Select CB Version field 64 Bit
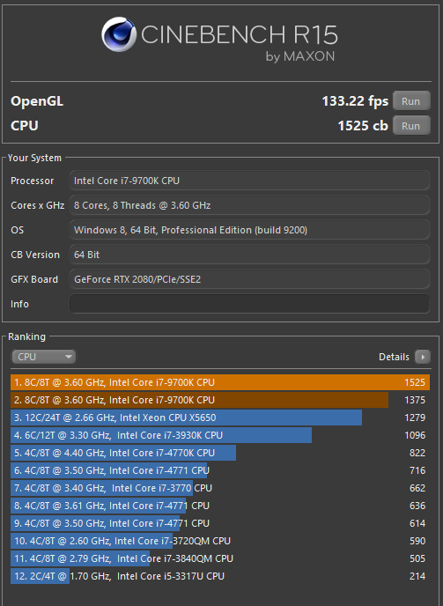The image size is (443, 606). click(249, 255)
